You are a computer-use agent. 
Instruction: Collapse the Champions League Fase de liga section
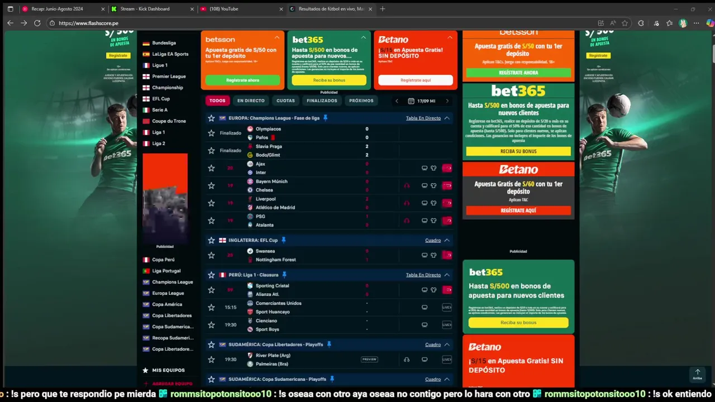coord(447,118)
